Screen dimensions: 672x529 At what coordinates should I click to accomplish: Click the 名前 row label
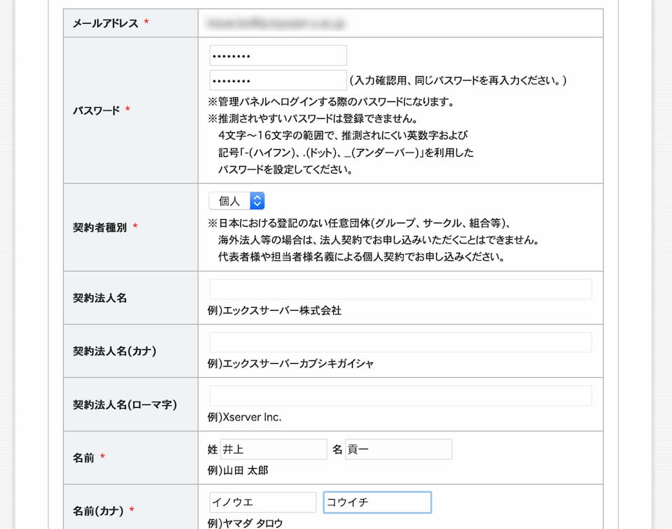(84, 458)
